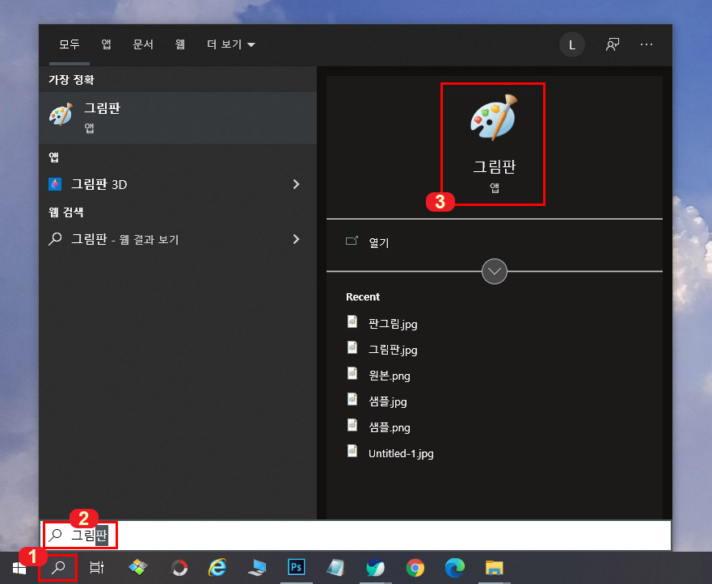Open the three-dot more options menu
Image resolution: width=712 pixels, height=584 pixels.
647,44
